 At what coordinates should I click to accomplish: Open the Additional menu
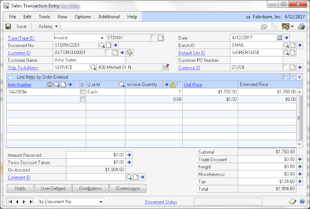[x=109, y=16]
